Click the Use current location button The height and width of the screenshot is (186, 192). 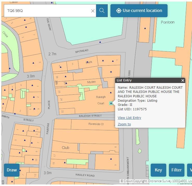139,11
